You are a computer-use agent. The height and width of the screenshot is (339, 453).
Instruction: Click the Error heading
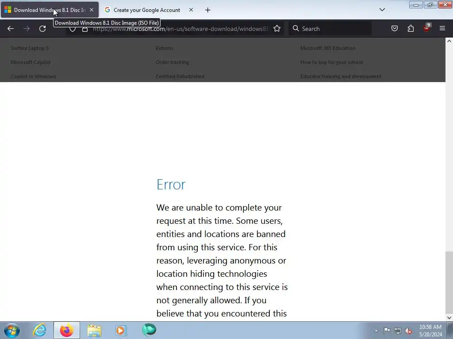(x=171, y=184)
